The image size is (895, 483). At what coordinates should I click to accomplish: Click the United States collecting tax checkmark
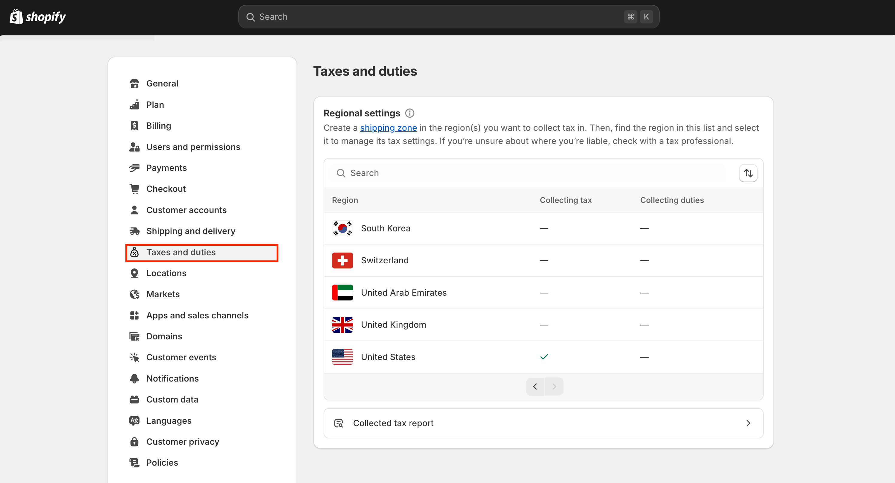click(x=544, y=357)
